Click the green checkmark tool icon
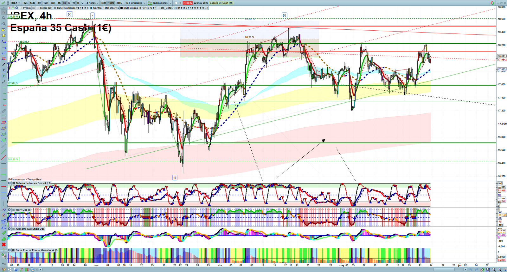Viewport: 507px width, 272px height. click(x=3, y=233)
